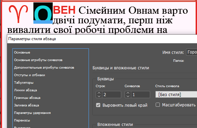This screenshot has width=197, height=128.
Task: Open Границы абзаца settings
Action: click(27, 98)
